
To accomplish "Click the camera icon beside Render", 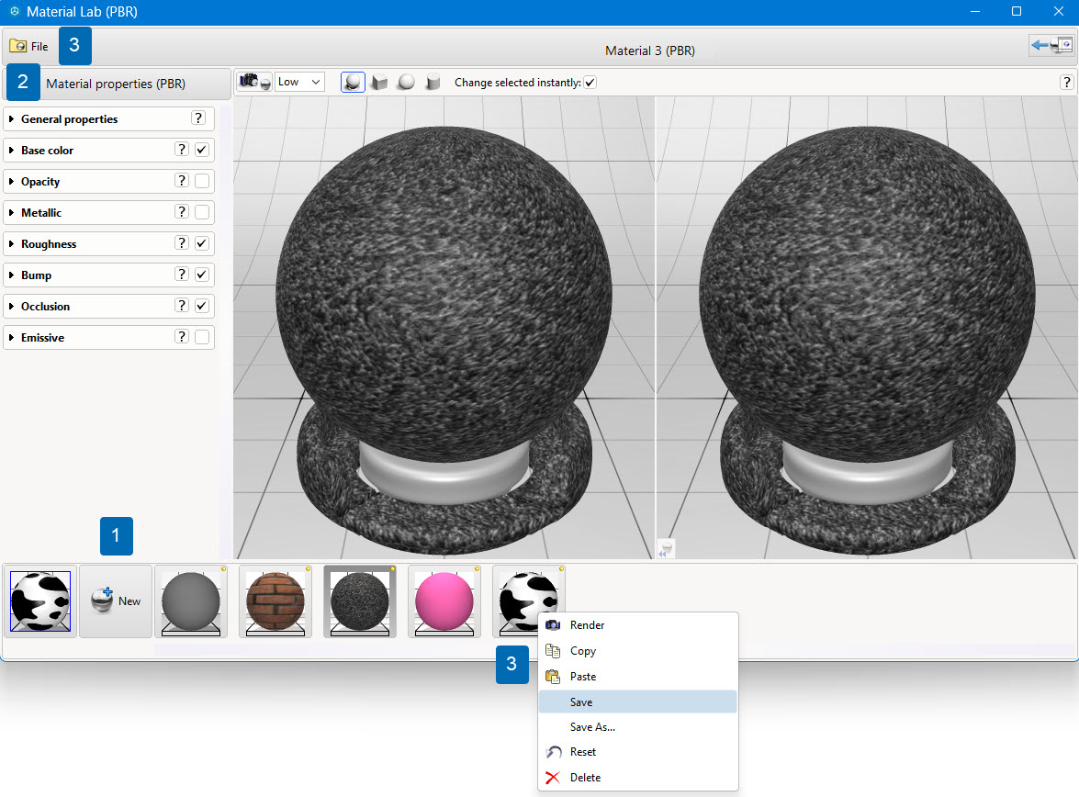I will 553,625.
